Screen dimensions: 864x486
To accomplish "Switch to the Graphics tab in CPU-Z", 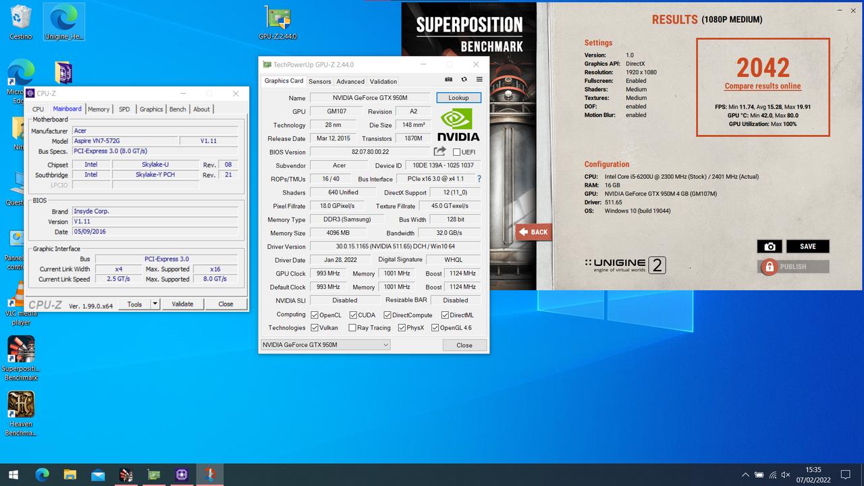I will pos(151,109).
